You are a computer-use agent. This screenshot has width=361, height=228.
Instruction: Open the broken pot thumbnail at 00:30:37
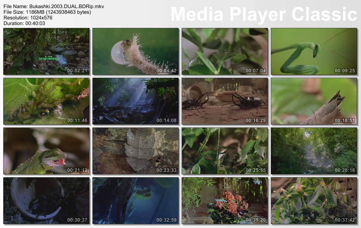point(46,201)
